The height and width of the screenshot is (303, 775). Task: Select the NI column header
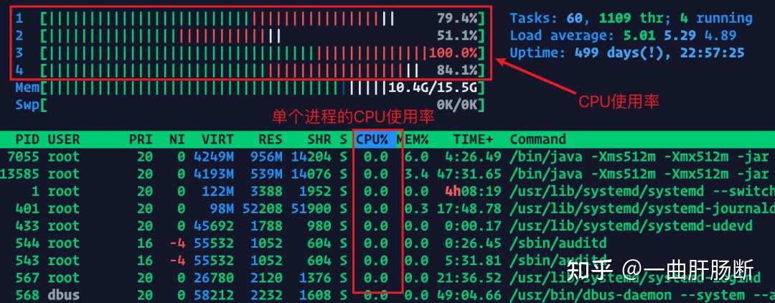[x=177, y=139]
